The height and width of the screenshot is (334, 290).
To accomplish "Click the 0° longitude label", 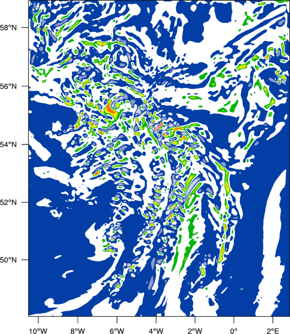I will (234, 331).
